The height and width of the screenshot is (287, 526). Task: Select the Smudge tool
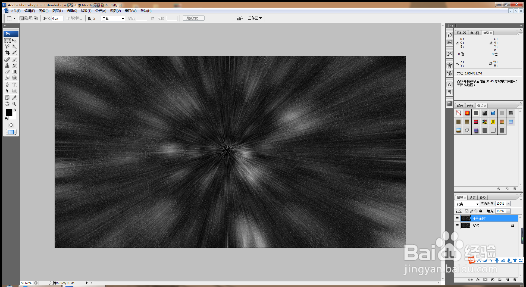coord(8,77)
